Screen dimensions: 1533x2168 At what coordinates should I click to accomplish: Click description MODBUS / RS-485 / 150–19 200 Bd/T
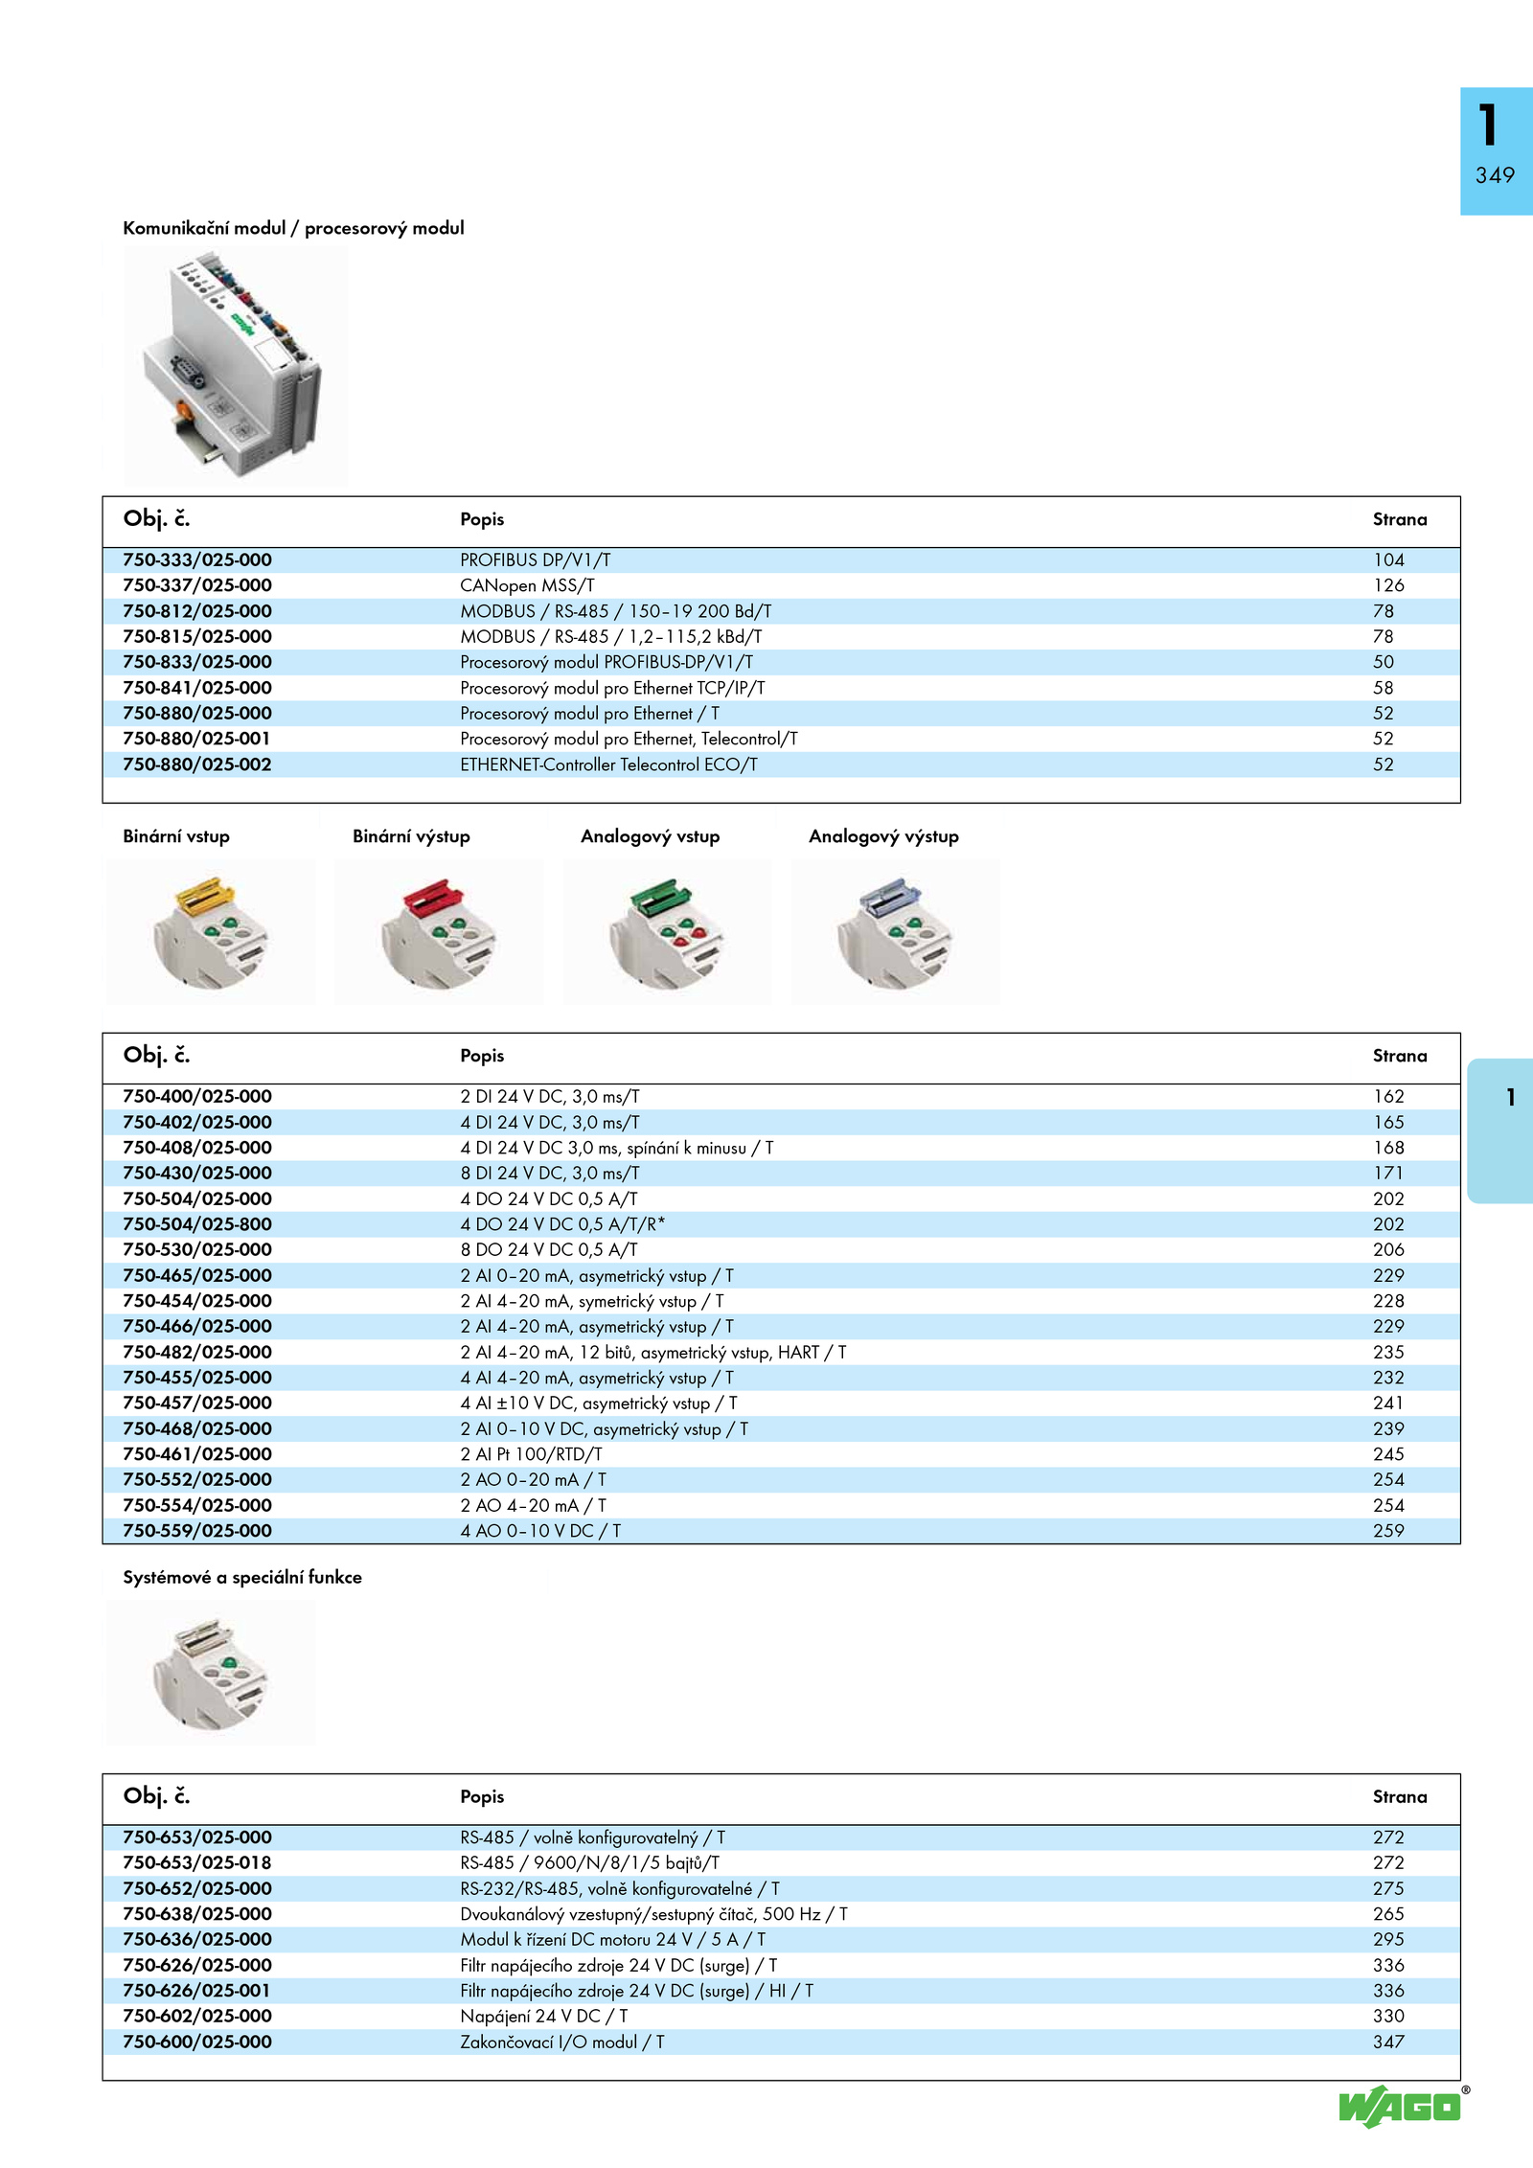(x=616, y=611)
